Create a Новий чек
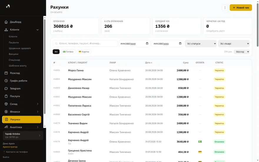259x162 pixels. point(241,8)
